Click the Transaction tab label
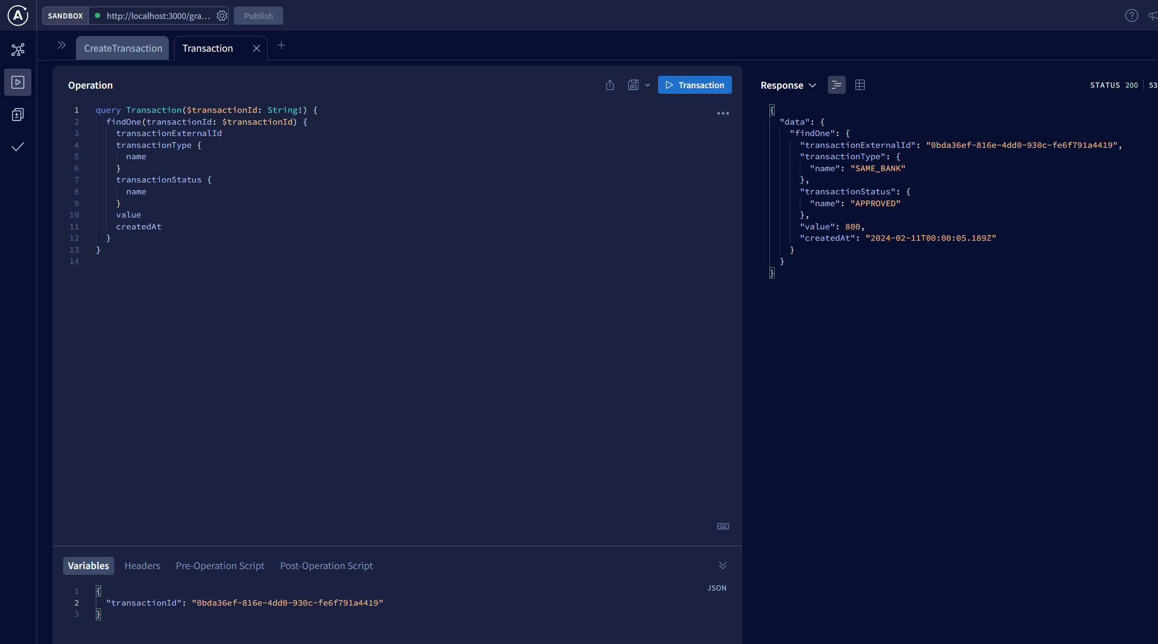 [x=207, y=47]
